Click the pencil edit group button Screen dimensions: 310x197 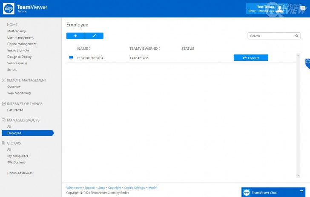[94, 36]
